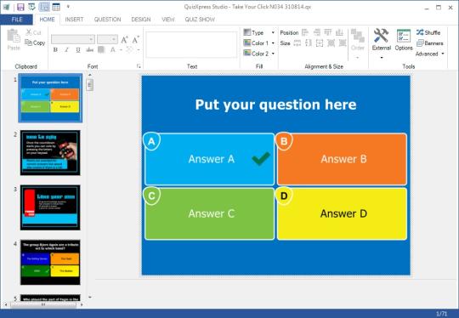
Task: Click the first Size same-width icon
Action: coord(297,43)
